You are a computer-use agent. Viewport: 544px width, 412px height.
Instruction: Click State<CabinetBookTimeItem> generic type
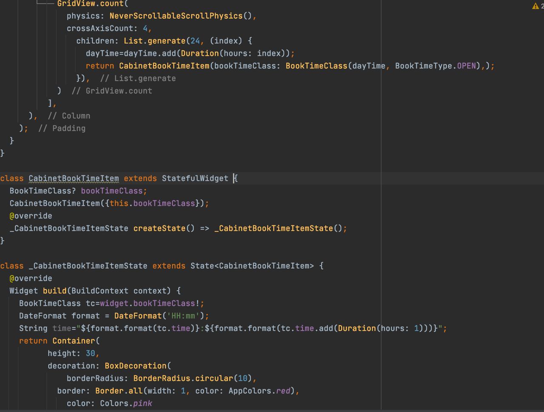pos(252,266)
